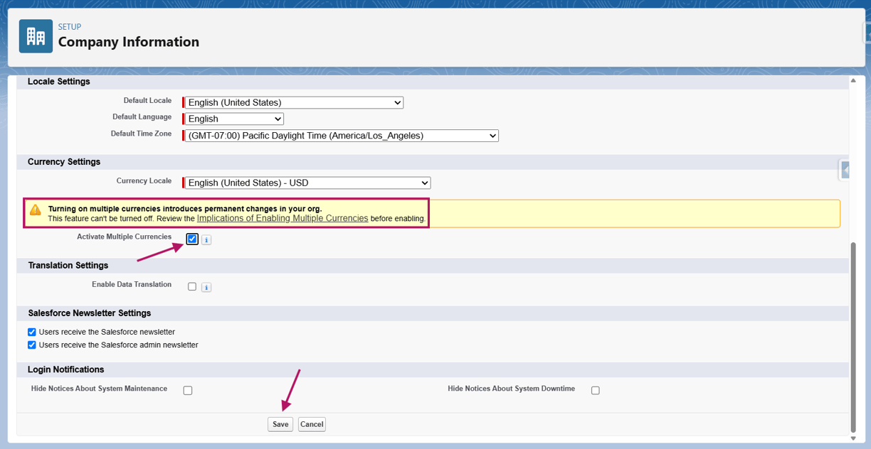Open Implications of Enabling Multiple Currencies link
The image size is (871, 449).
click(x=283, y=219)
